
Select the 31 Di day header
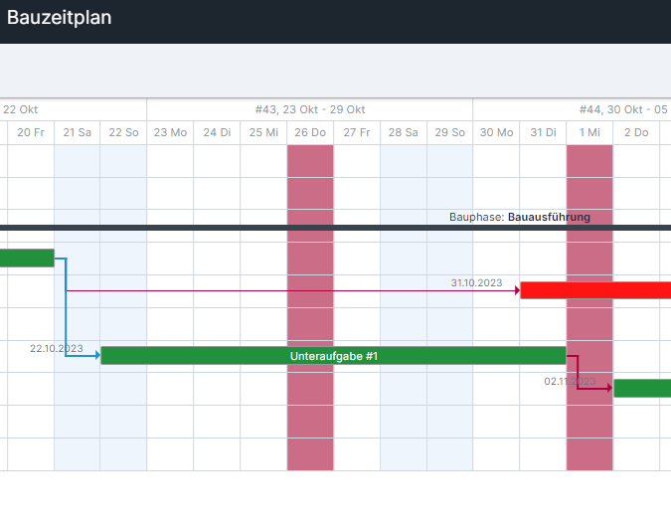(x=543, y=132)
